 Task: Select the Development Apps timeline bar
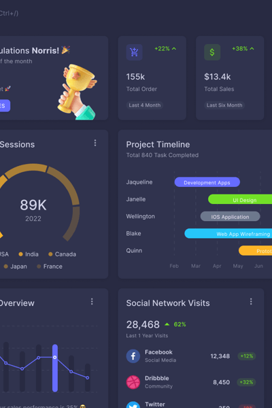(x=207, y=182)
